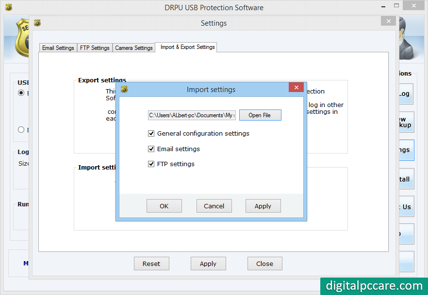Select the first USB radio button in main window
The image size is (428, 295).
[21, 93]
